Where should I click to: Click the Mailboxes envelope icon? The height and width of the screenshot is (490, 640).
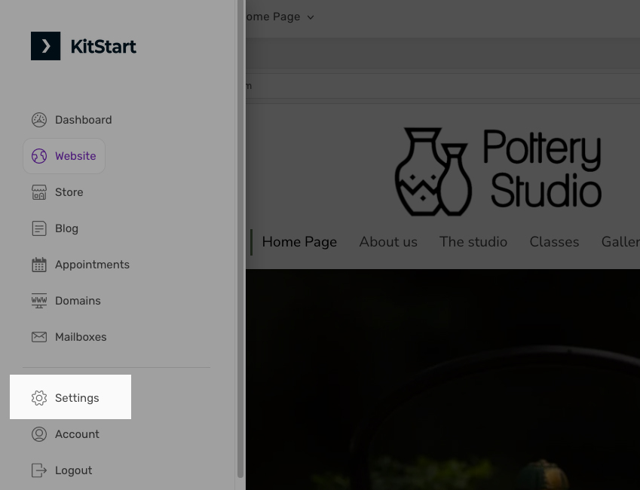[x=39, y=337]
